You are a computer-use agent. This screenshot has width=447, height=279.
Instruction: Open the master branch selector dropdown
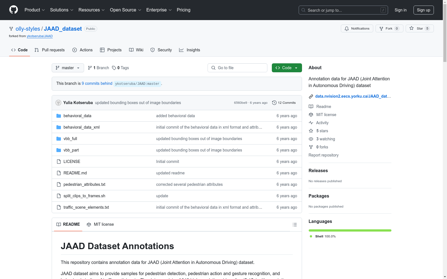pos(68,68)
